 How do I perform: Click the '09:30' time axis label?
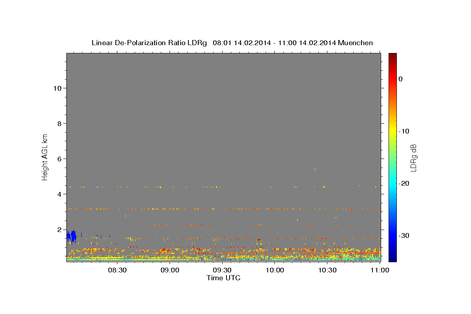click(222, 270)
